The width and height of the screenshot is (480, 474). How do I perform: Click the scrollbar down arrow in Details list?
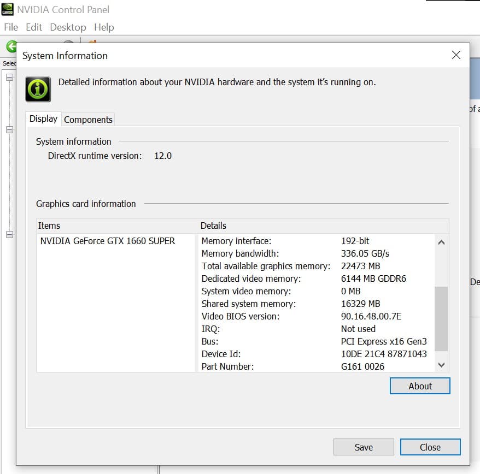click(x=441, y=365)
